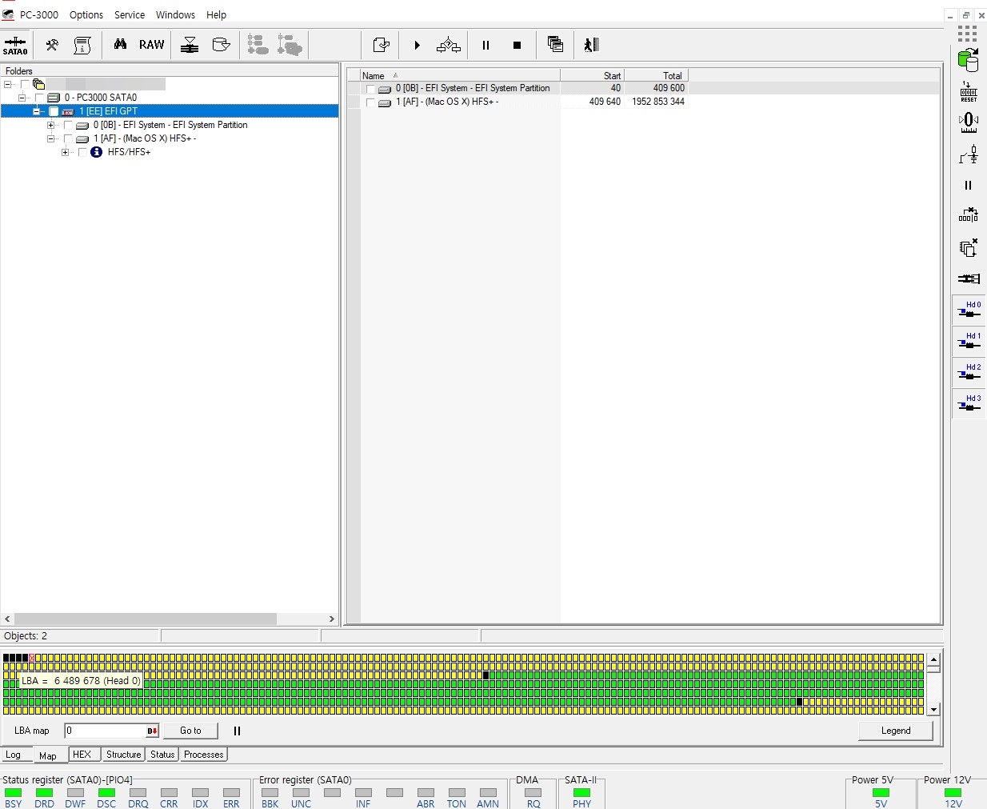This screenshot has width=987, height=809.
Task: Expand the HFS/HFS+ tree node
Action: coord(66,152)
